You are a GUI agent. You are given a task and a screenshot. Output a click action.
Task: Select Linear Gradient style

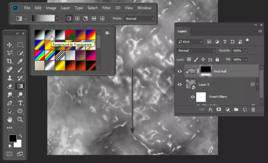[x=69, y=18]
